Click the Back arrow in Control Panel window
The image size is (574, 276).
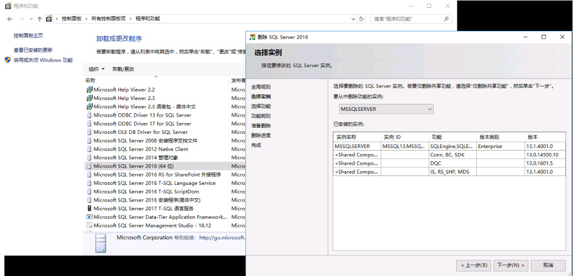coord(10,19)
